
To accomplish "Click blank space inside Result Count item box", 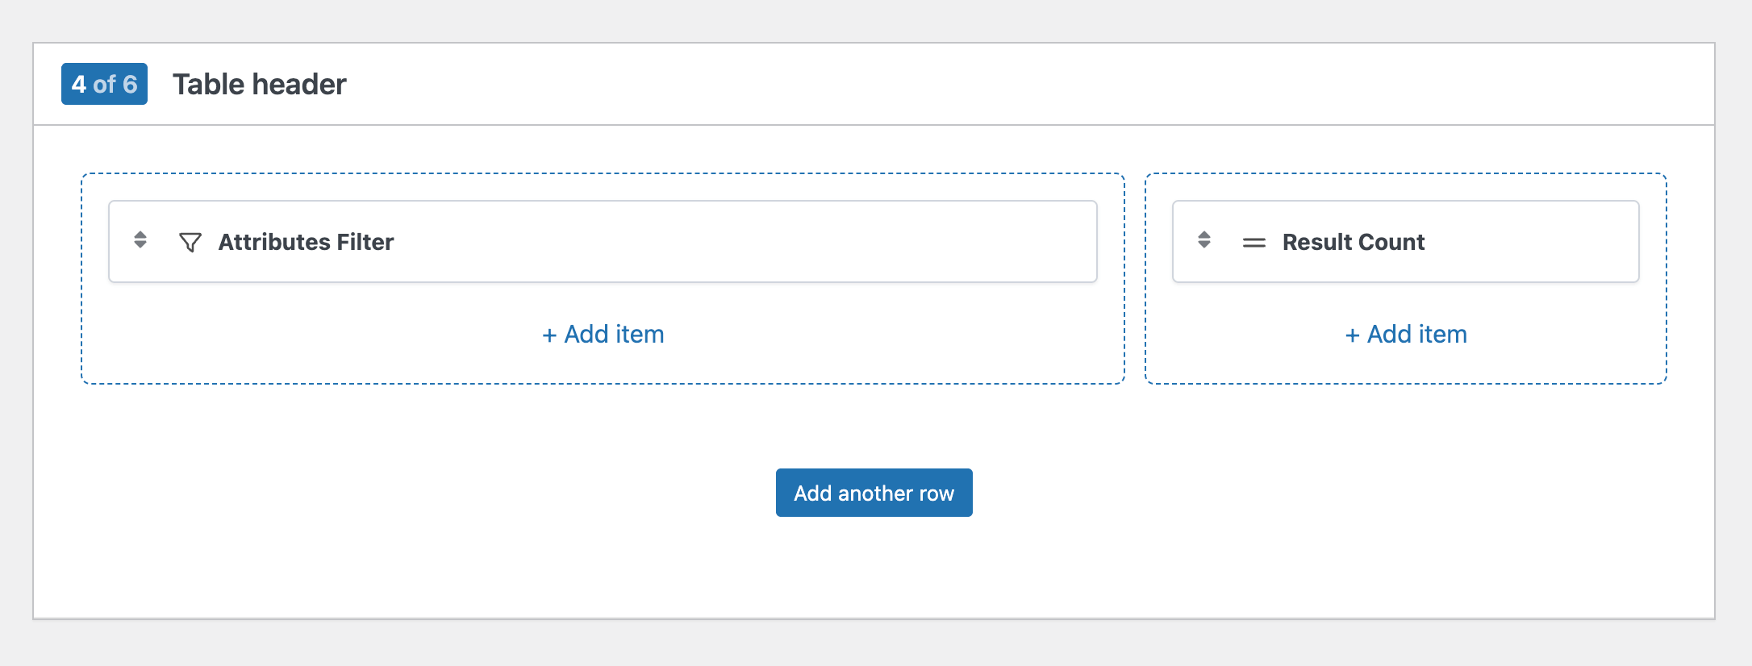I will (1533, 242).
